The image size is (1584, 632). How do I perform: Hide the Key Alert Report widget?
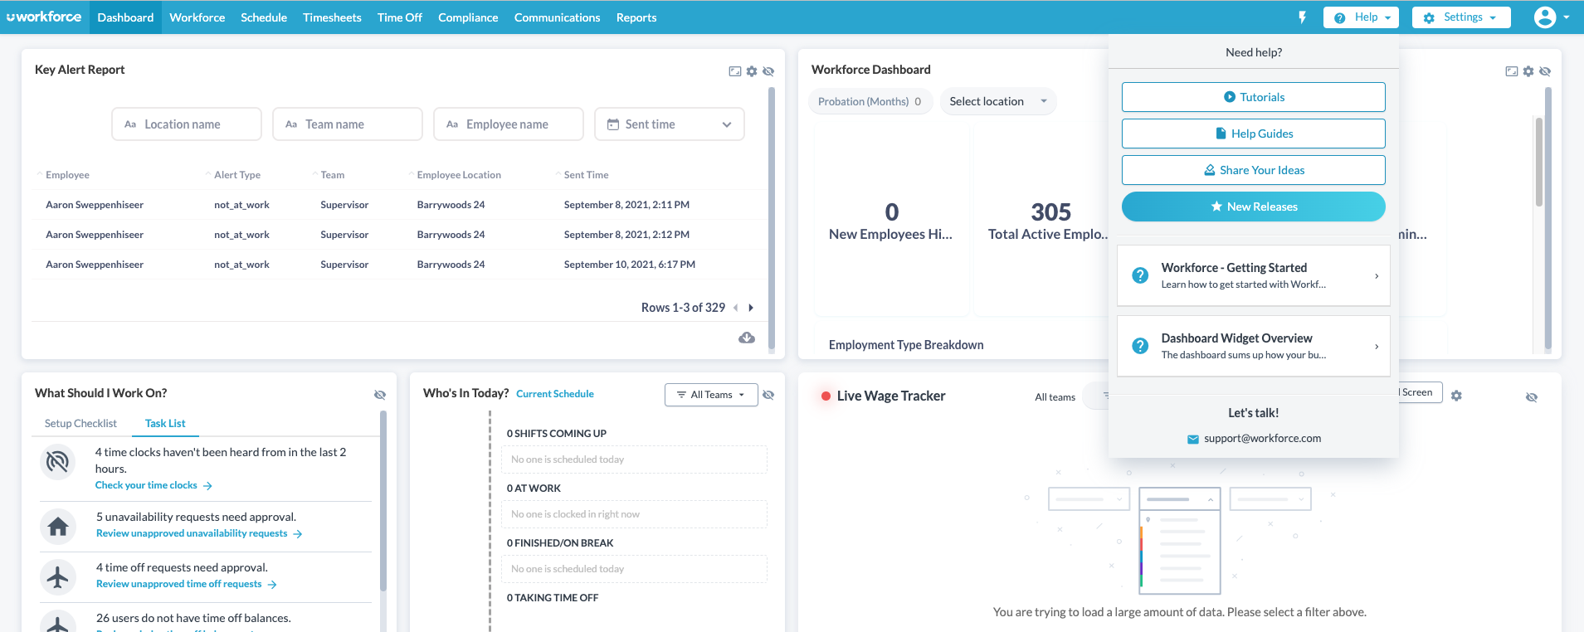768,71
